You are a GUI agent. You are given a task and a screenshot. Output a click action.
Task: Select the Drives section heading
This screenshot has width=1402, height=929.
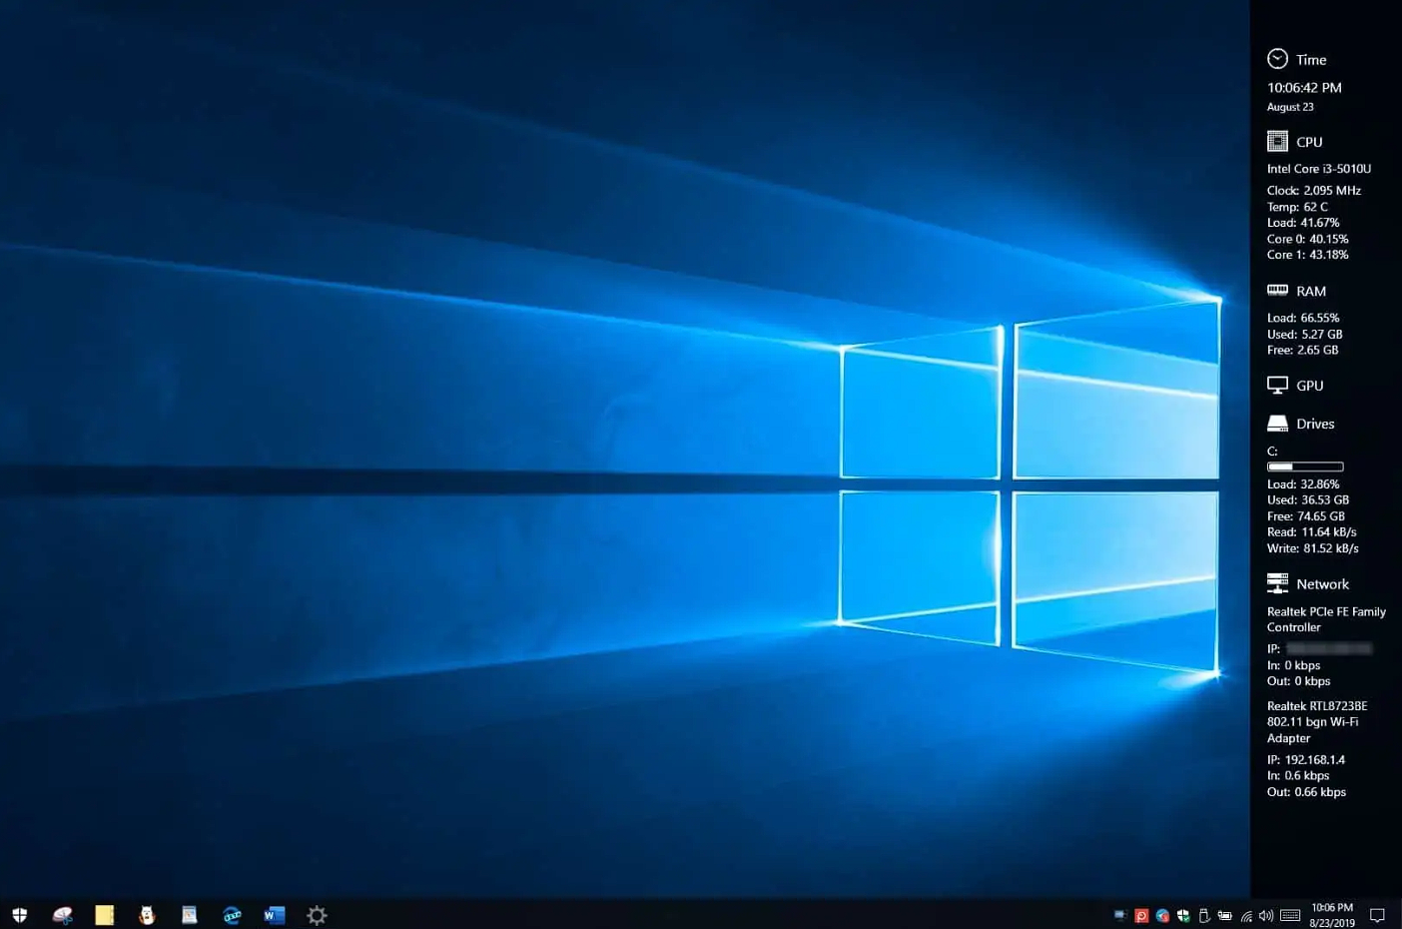(x=1315, y=424)
